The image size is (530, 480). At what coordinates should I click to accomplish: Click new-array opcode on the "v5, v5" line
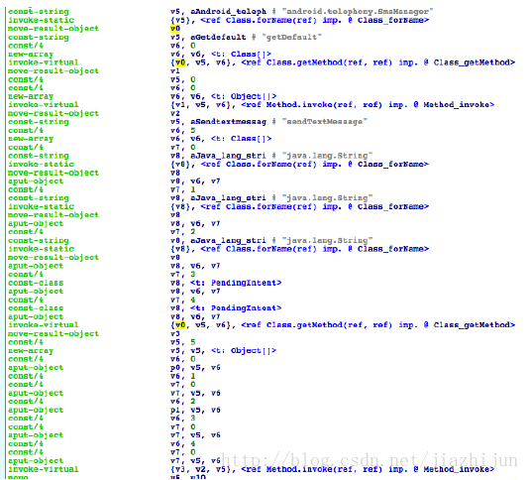[x=31, y=351]
